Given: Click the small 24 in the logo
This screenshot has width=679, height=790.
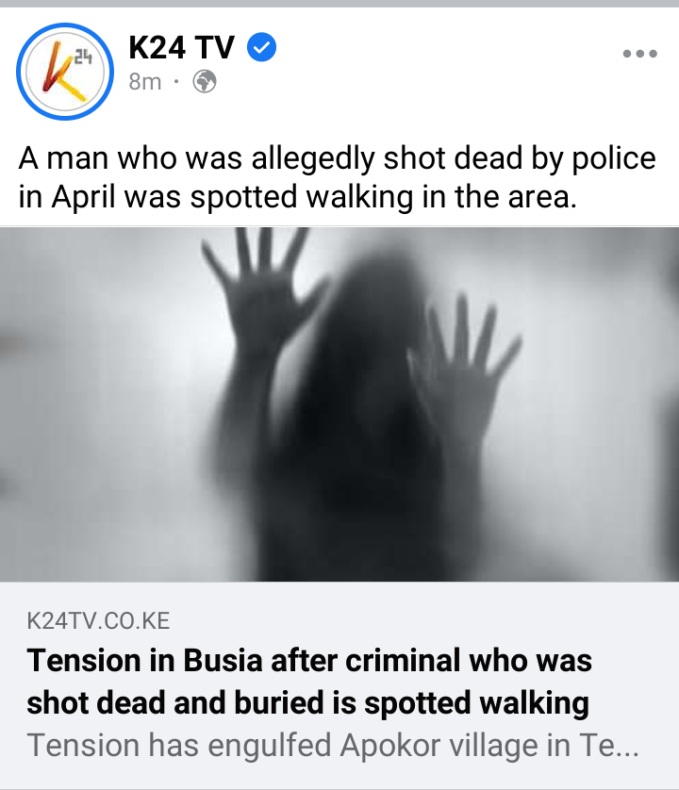Looking at the screenshot, I should [83, 57].
